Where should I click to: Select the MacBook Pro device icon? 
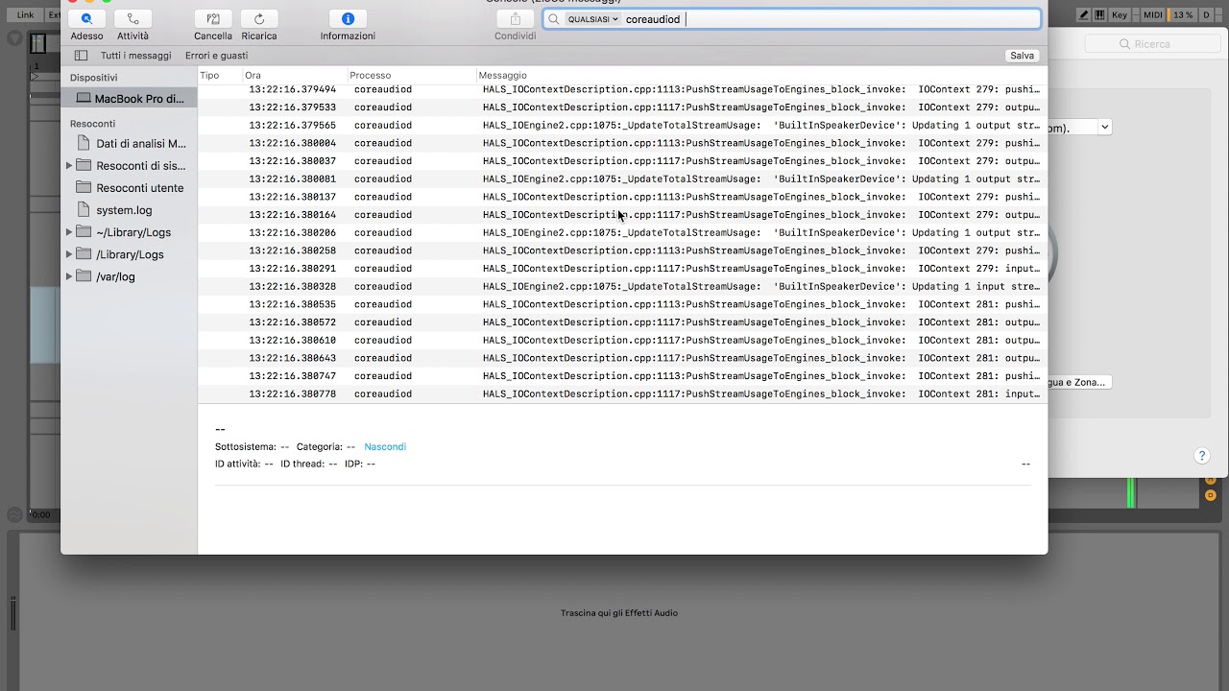pyautogui.click(x=84, y=99)
